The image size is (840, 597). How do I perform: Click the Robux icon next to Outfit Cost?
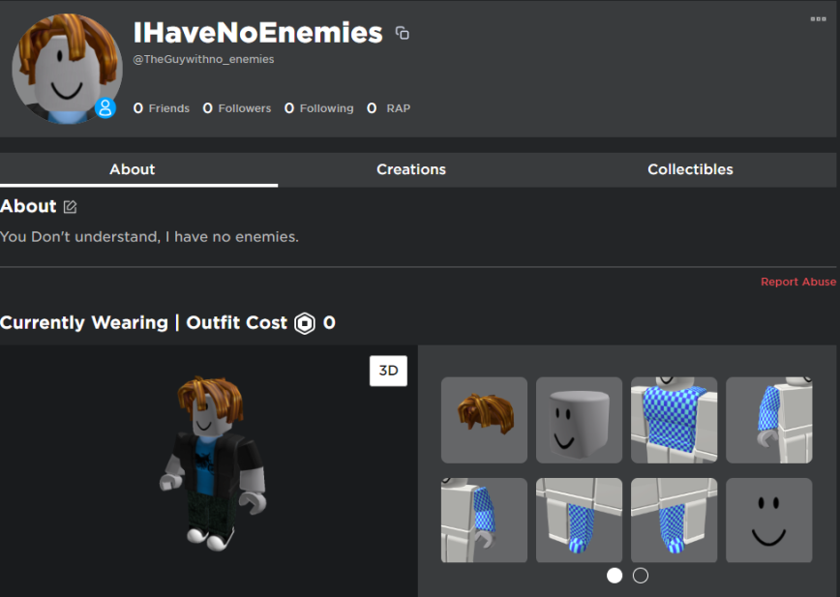[x=305, y=323]
